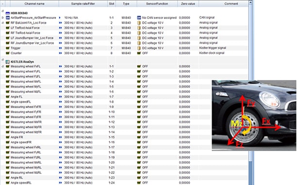Select Measuring wheel FzFR channel name
297x185 pixels.
[x=26, y=117]
